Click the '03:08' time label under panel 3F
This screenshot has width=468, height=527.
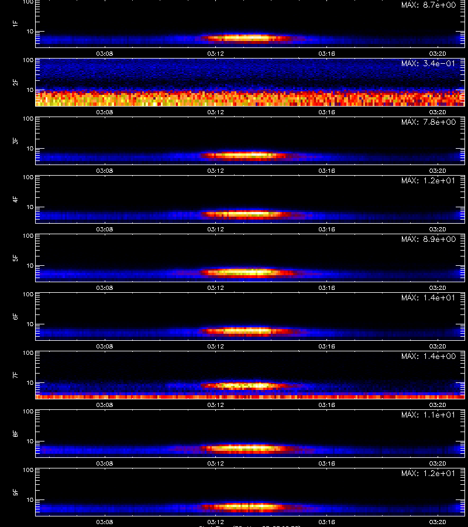click(x=104, y=170)
